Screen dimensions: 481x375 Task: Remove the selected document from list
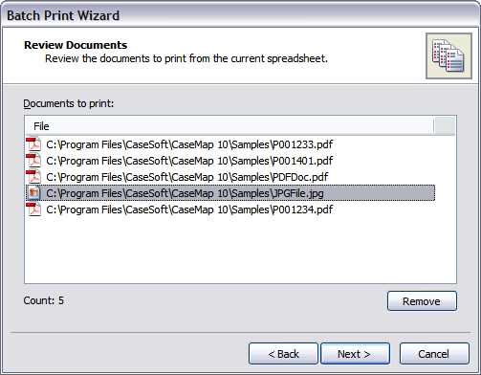pos(422,300)
